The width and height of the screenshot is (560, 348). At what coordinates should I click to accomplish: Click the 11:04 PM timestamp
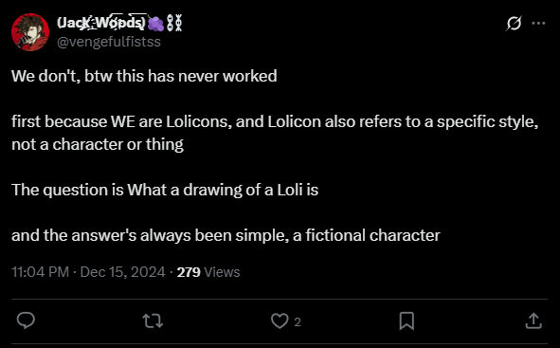[x=41, y=272]
